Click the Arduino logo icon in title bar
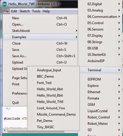Viewport: 123px width, 136px height. coord(5,4)
